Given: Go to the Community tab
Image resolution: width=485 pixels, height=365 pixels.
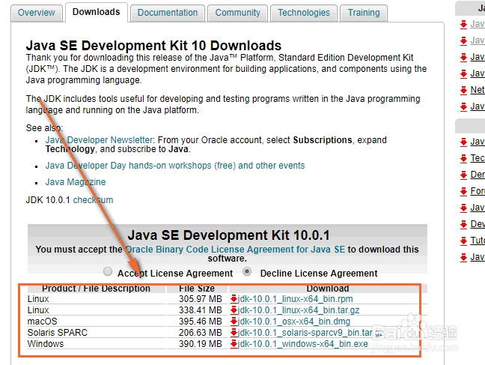Looking at the screenshot, I should (x=237, y=13).
